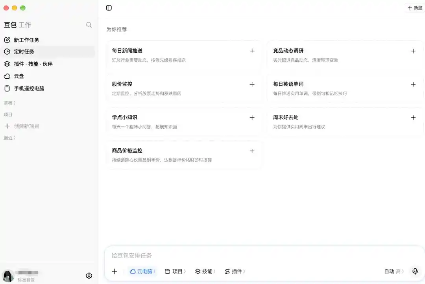Click the green macOS fullscreen button
The image size is (425, 284).
pos(23,8)
